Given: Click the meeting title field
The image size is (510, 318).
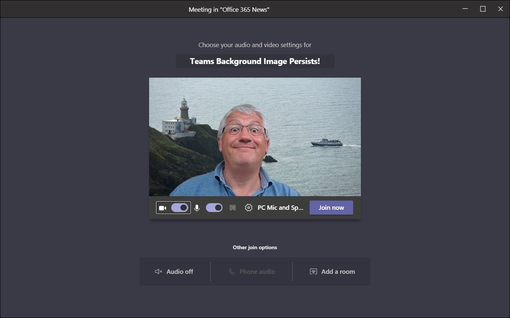Looking at the screenshot, I should click(x=255, y=61).
